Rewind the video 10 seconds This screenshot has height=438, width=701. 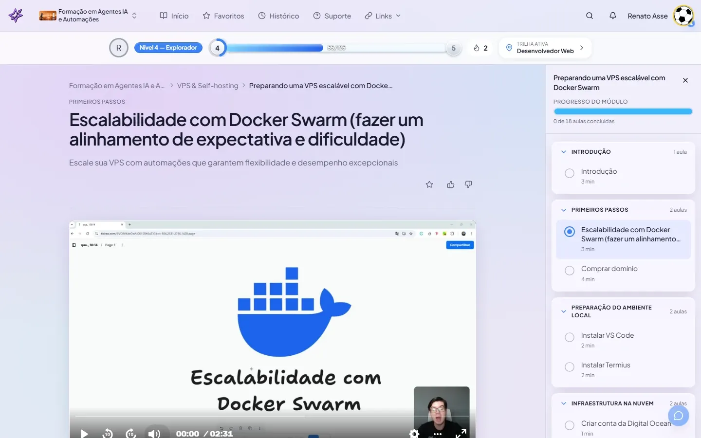(108, 433)
